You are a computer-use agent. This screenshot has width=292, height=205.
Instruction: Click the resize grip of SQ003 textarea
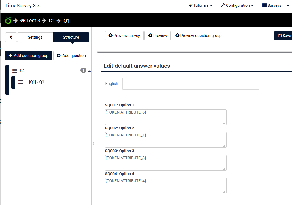[x=224, y=168]
